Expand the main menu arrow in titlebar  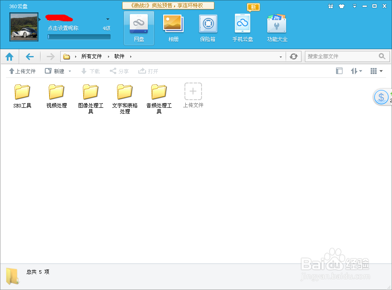tap(355, 6)
